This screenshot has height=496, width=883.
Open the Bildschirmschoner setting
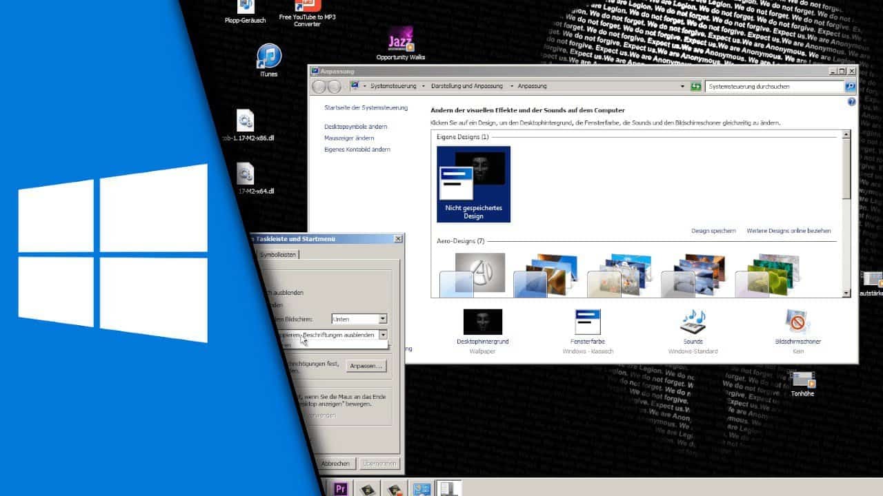pyautogui.click(x=797, y=331)
